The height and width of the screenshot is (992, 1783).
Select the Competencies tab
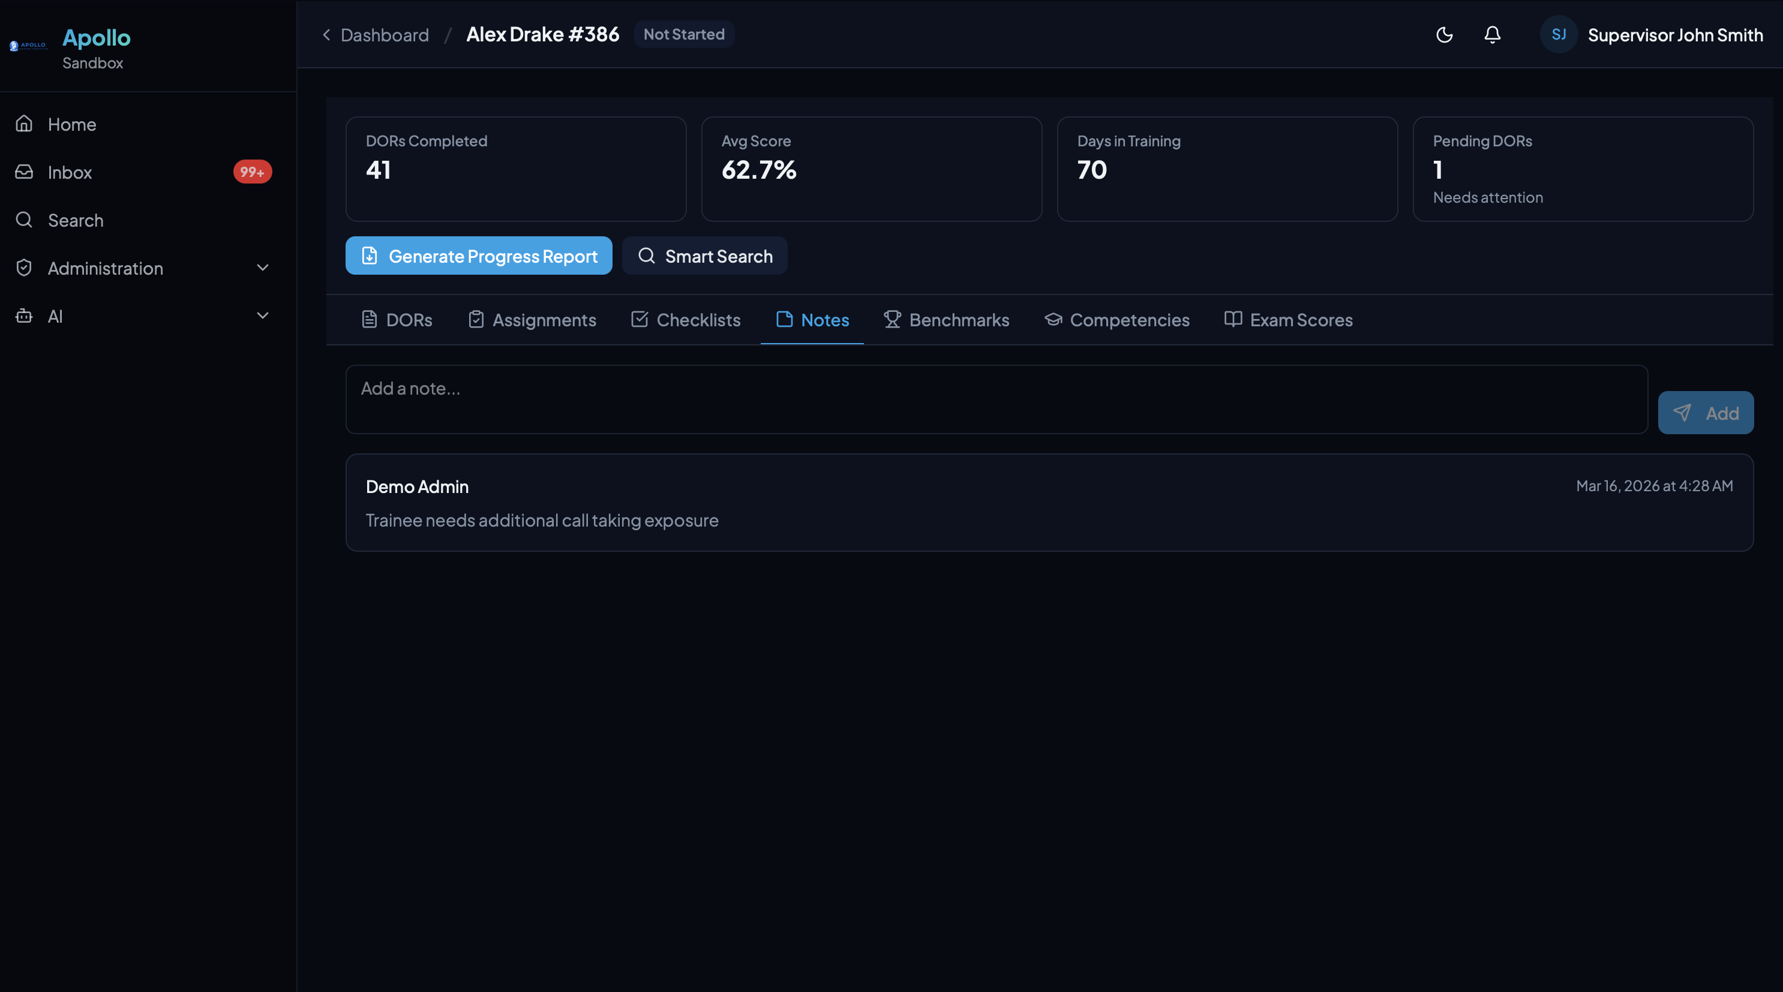tap(1116, 320)
